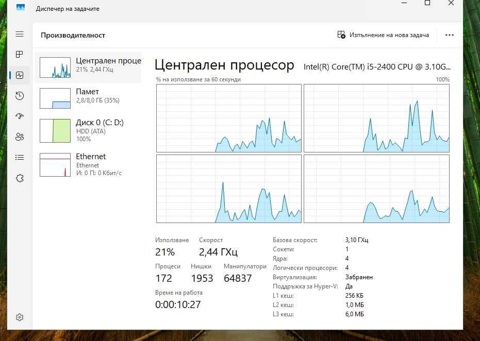Click 'Изпълнение на нова задача' button
Image resolution: width=480 pixels, height=341 pixels.
(383, 35)
